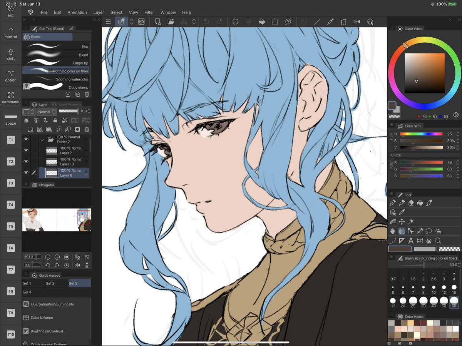
Task: Click the Flip horizontal icon in command bar
Action: point(357,22)
